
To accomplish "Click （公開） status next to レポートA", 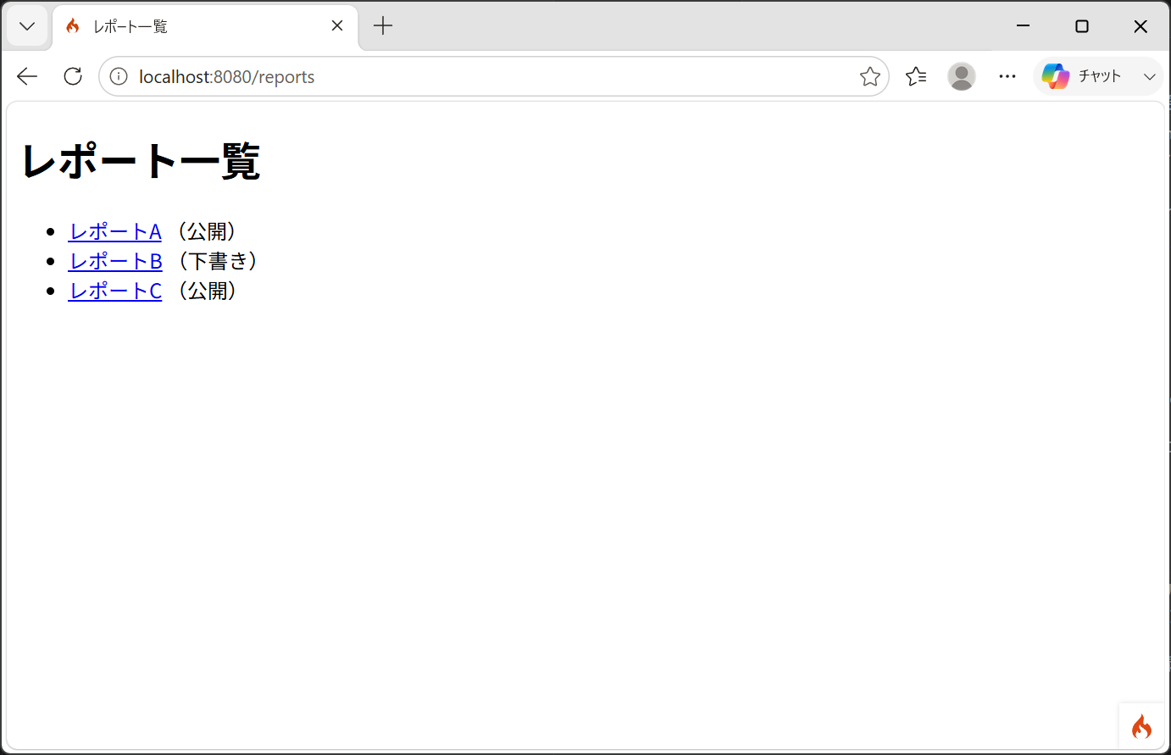I will click(x=207, y=231).
